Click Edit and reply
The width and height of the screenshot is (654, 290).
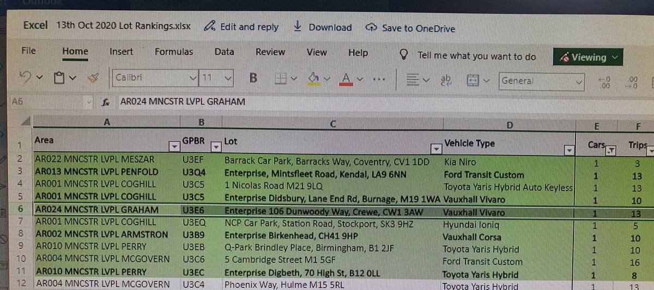(241, 27)
